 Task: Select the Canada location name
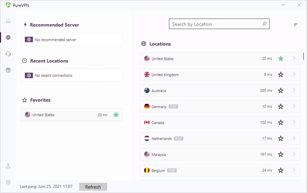pyautogui.click(x=158, y=123)
